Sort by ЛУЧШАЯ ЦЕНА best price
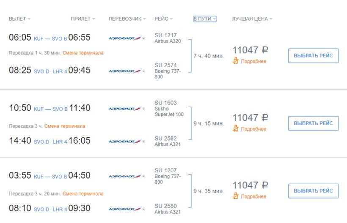Screen dimensions: 347x223 pyautogui.click(x=252, y=19)
